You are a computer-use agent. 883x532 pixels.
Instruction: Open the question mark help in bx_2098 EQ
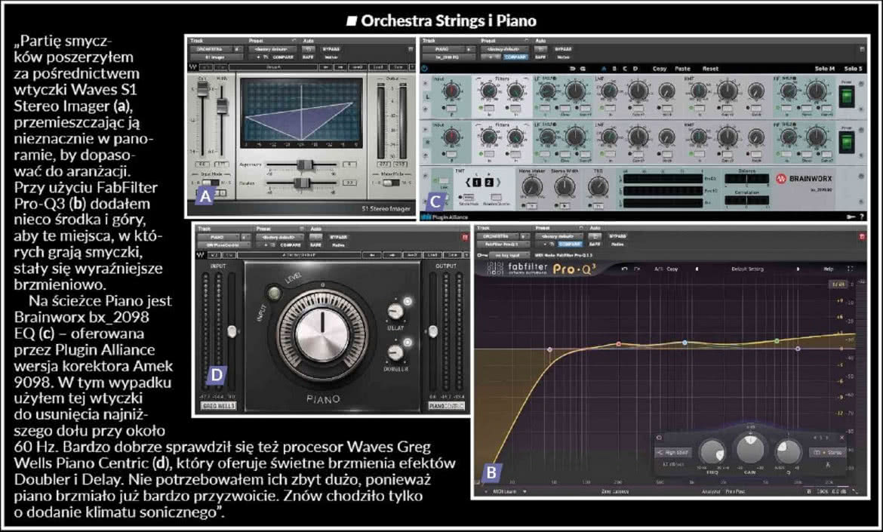862,216
